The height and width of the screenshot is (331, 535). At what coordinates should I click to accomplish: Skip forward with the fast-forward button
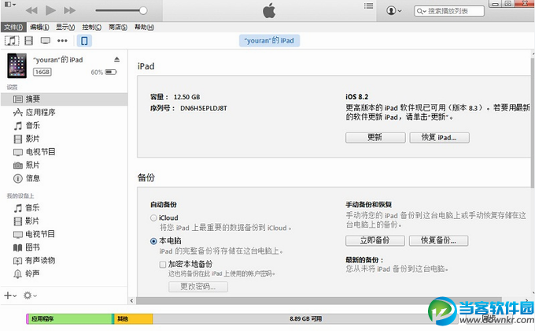(69, 10)
